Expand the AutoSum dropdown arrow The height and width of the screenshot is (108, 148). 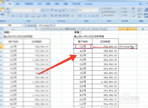(x=136, y=8)
